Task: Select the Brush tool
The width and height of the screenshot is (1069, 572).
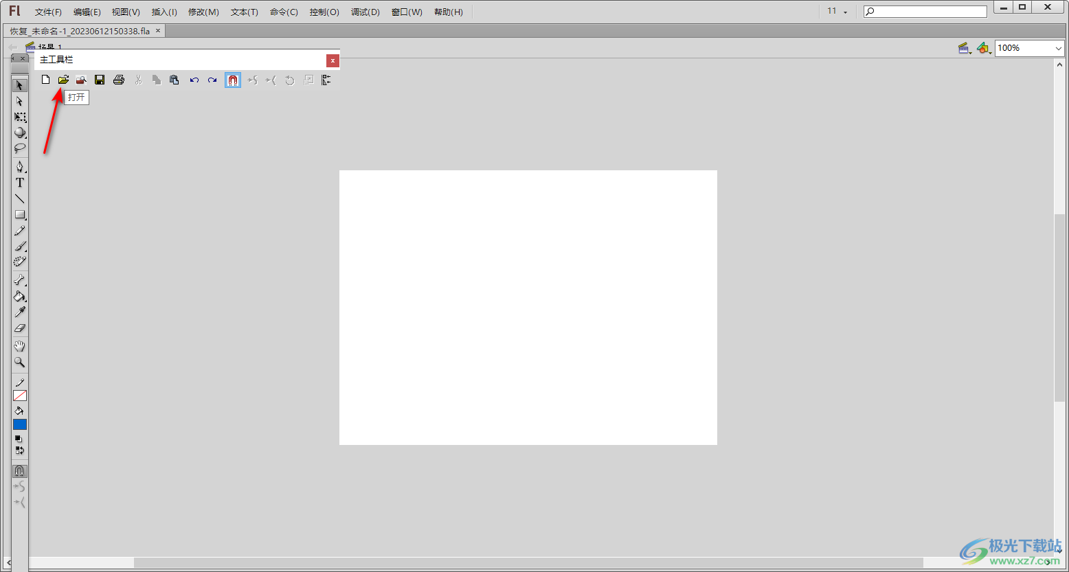Action: (x=20, y=247)
